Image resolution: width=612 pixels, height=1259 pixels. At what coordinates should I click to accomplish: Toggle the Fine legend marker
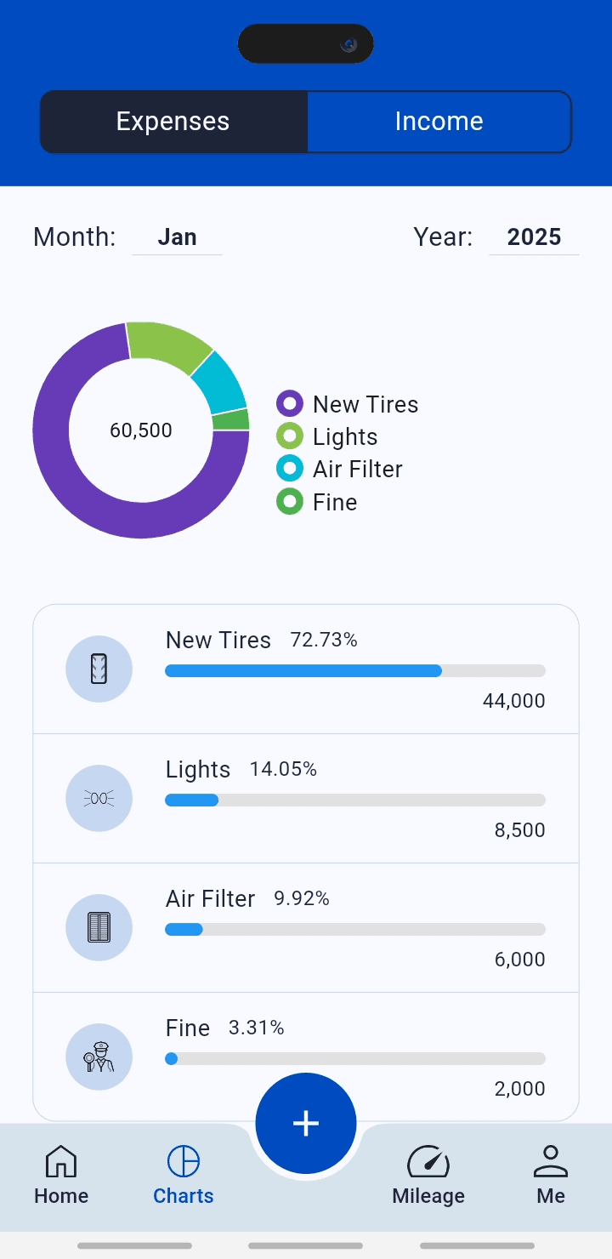click(290, 502)
